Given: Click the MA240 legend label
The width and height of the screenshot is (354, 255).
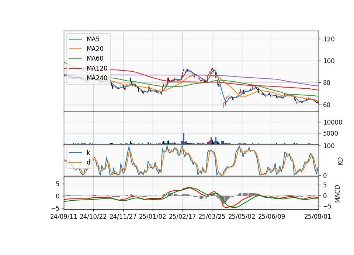Looking at the screenshot, I should click(x=97, y=78).
